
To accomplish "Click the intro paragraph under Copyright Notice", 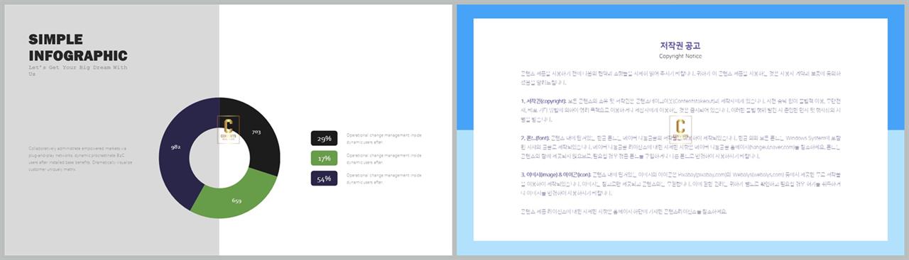I will pyautogui.click(x=680, y=77).
